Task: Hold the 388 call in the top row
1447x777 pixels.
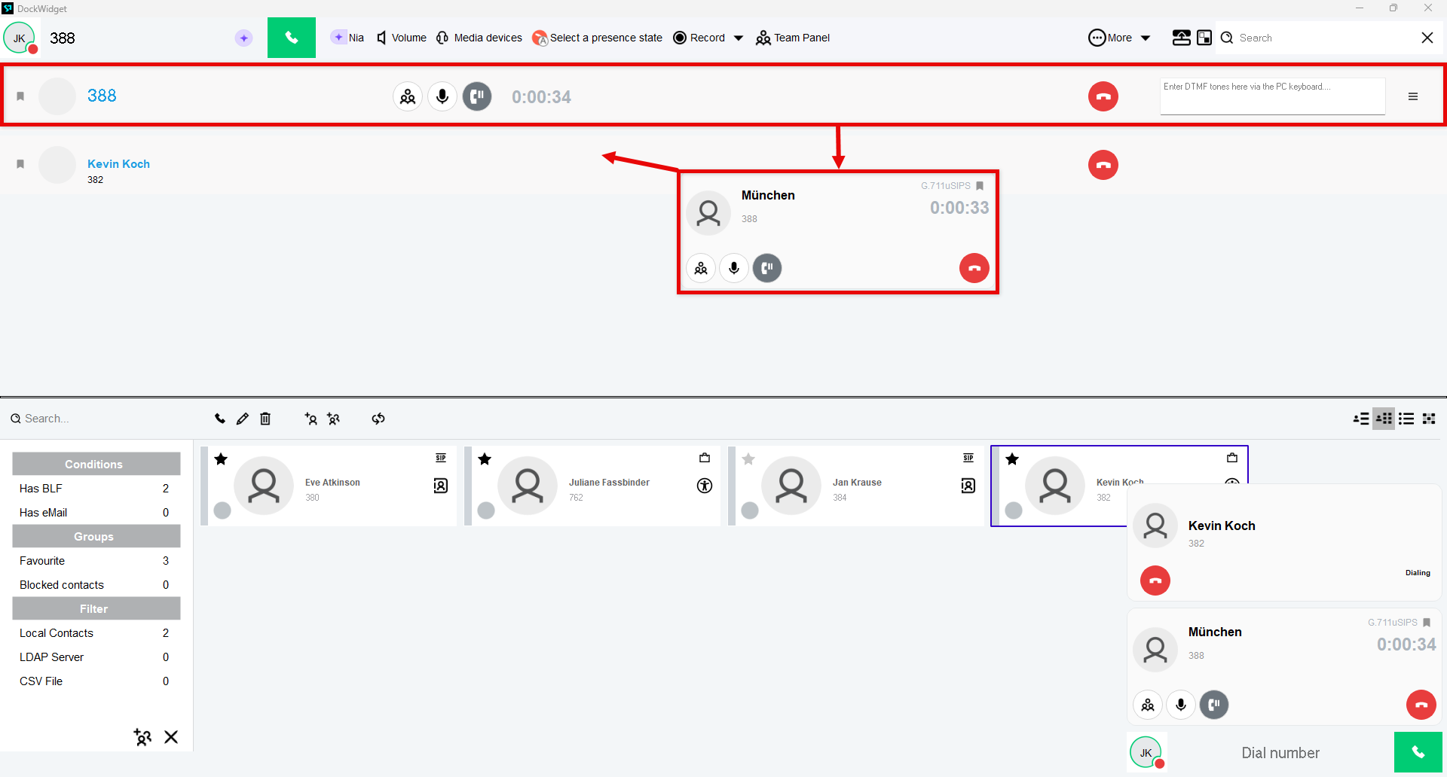Action: (477, 96)
